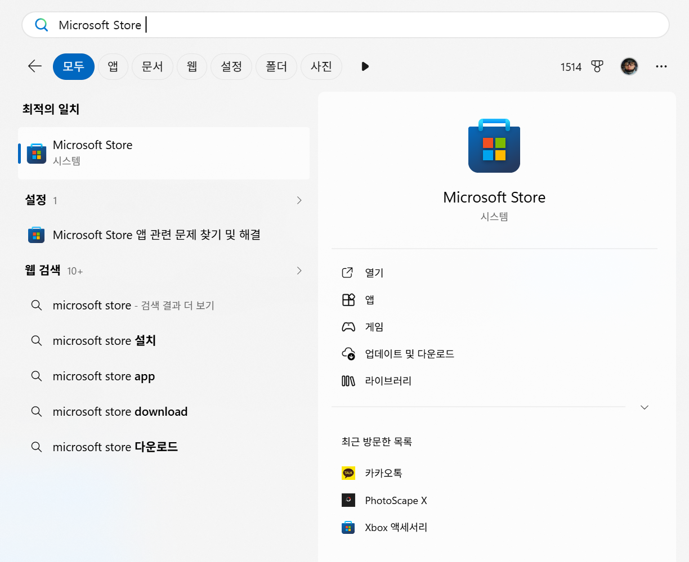Expand the actions list with down chevron

point(645,407)
